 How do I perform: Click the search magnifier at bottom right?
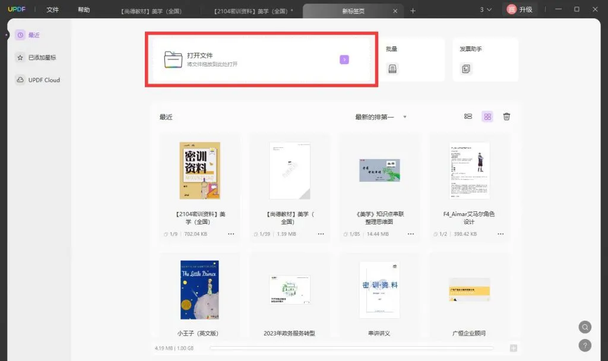(x=585, y=327)
